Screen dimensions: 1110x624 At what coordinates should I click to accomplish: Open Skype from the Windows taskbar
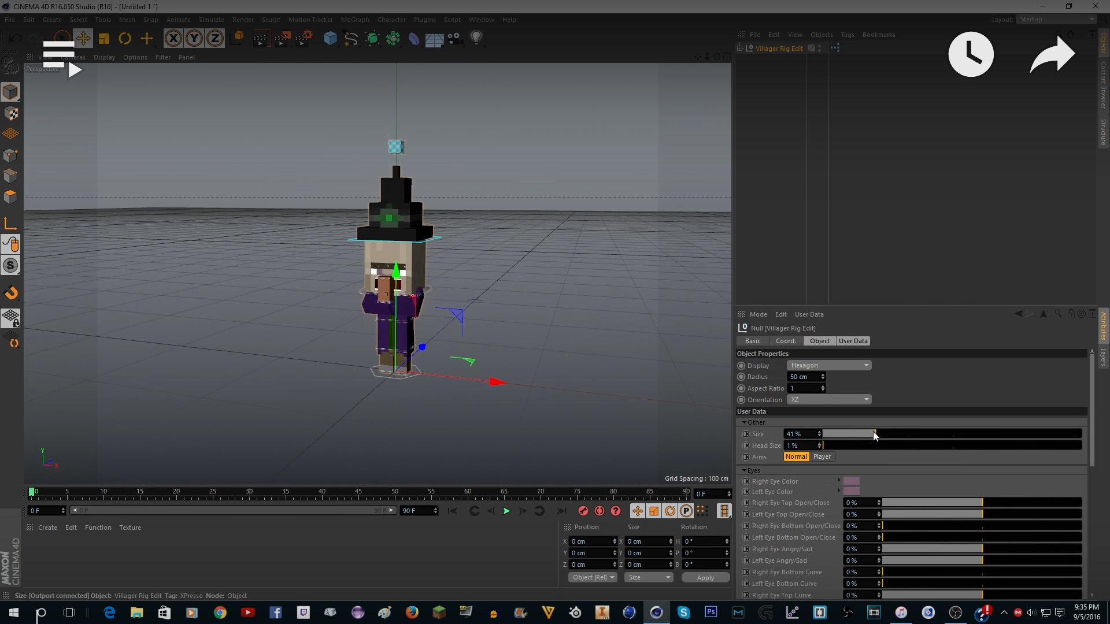click(683, 612)
